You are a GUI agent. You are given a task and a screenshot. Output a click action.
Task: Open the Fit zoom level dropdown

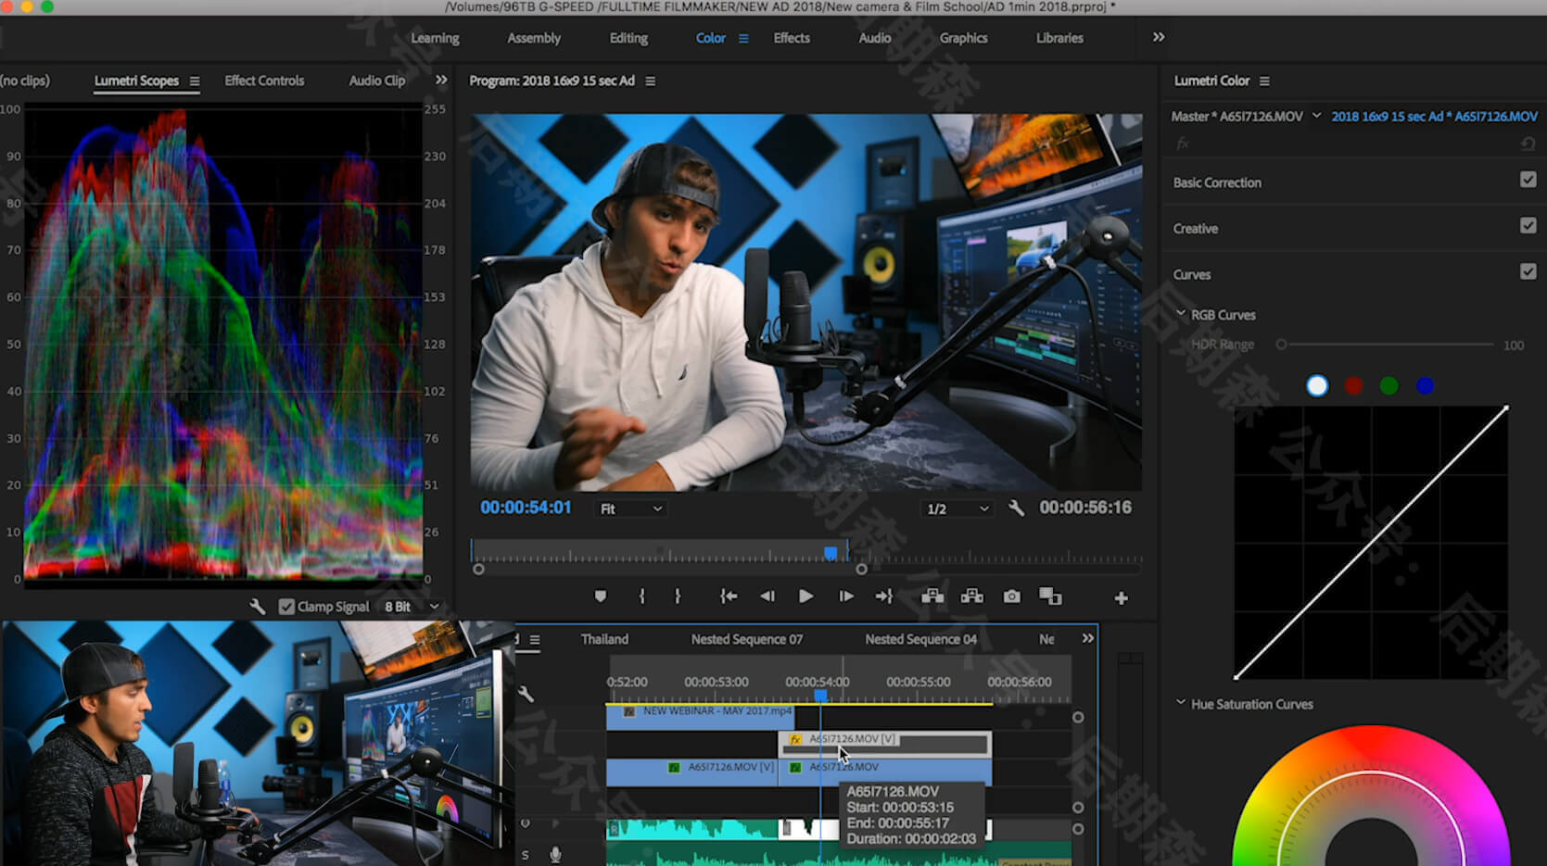click(x=630, y=508)
